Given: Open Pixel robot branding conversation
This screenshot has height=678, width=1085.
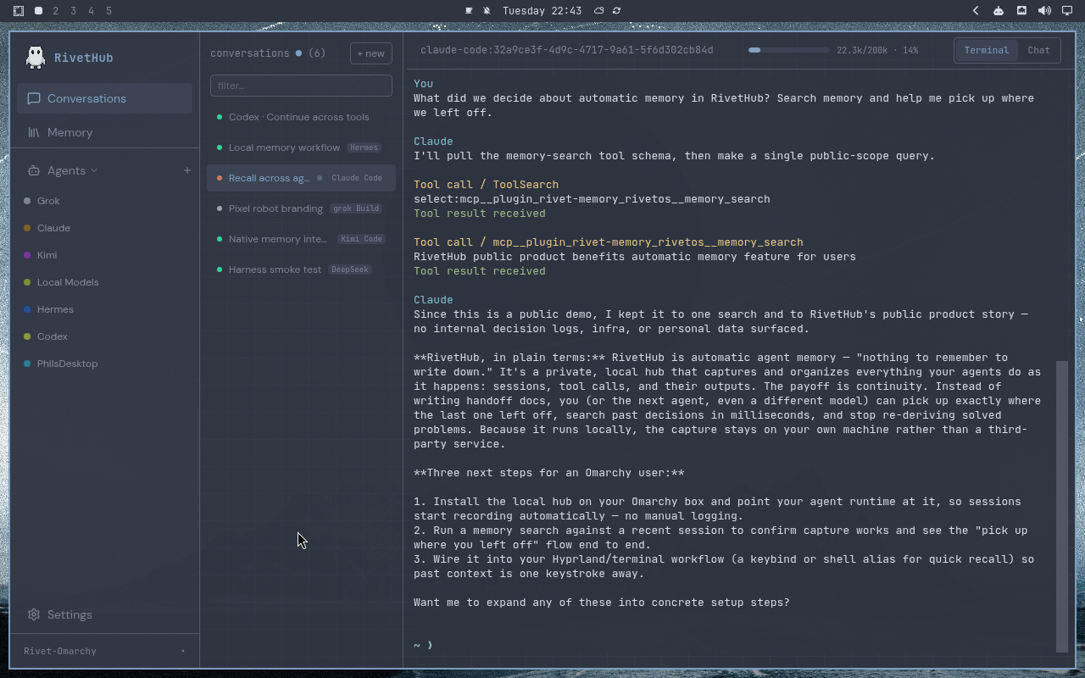Looking at the screenshot, I should click(x=301, y=208).
